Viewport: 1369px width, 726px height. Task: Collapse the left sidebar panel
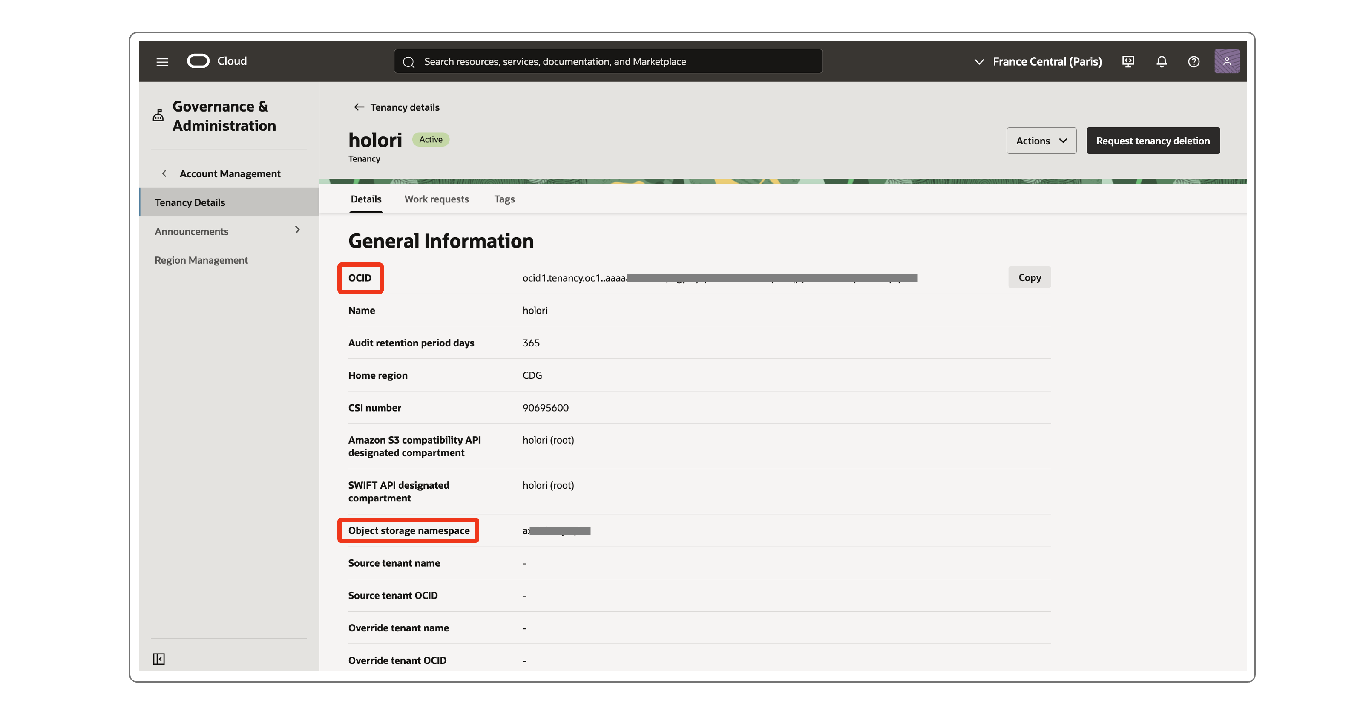pos(159,659)
